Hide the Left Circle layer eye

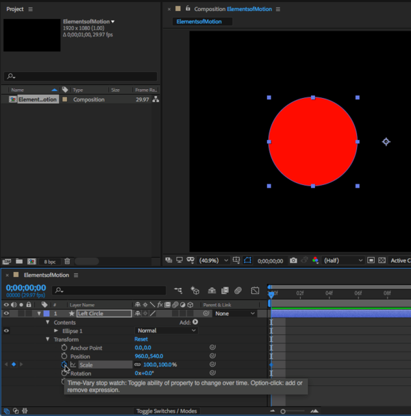point(7,313)
